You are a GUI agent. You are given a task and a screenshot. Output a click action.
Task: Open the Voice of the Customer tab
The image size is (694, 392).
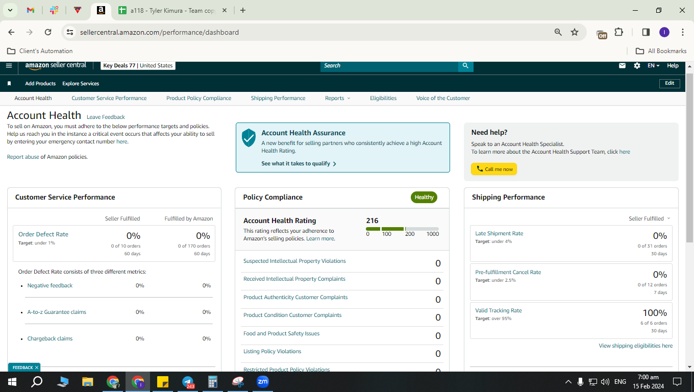[443, 98]
